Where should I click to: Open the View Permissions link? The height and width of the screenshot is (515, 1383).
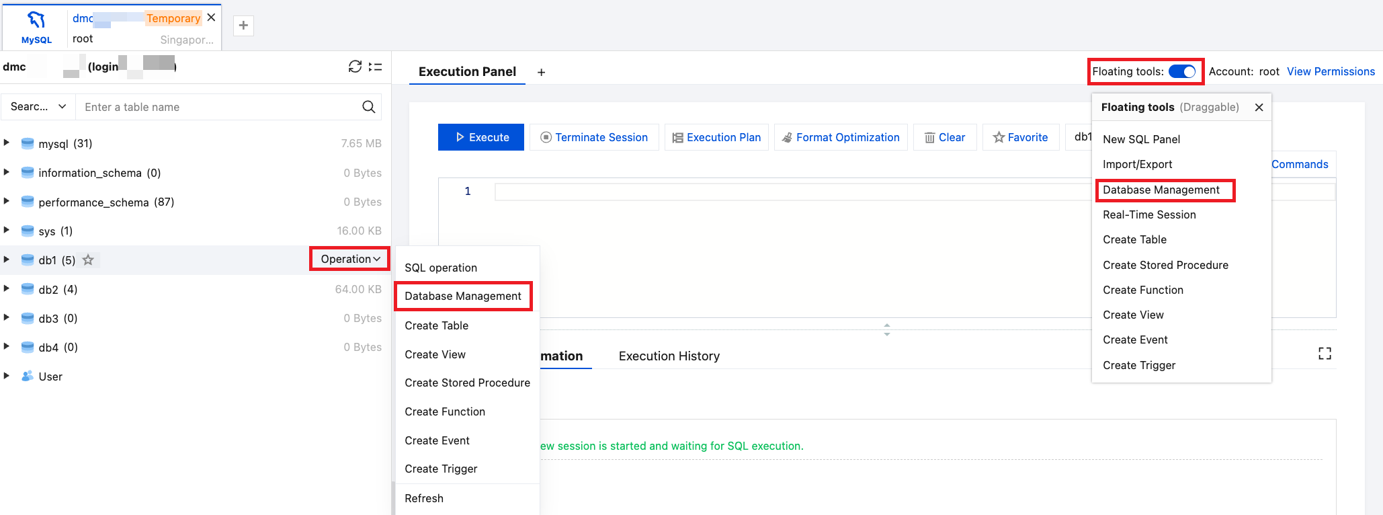coord(1330,71)
